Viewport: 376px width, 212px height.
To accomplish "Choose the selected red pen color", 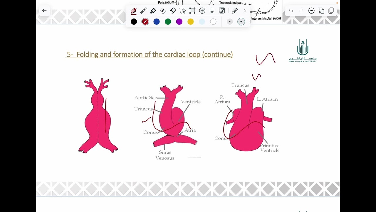I will click(x=145, y=21).
